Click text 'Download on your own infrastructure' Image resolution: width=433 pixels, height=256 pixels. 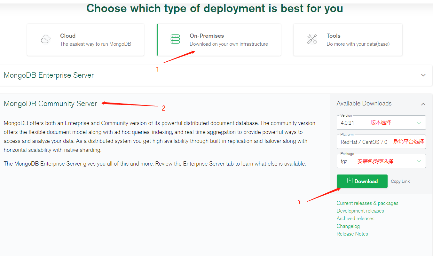coord(229,44)
